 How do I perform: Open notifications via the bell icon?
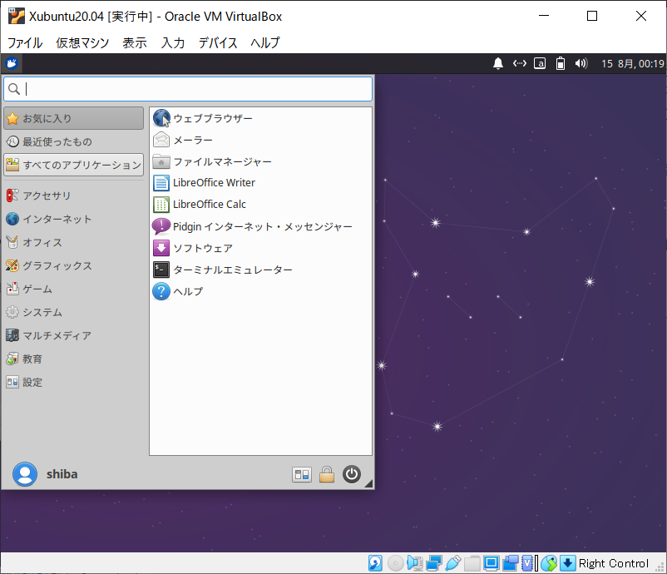point(498,62)
